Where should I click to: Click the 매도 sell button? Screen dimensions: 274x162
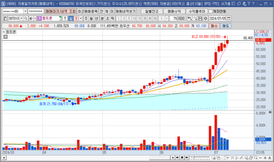[226, 26]
